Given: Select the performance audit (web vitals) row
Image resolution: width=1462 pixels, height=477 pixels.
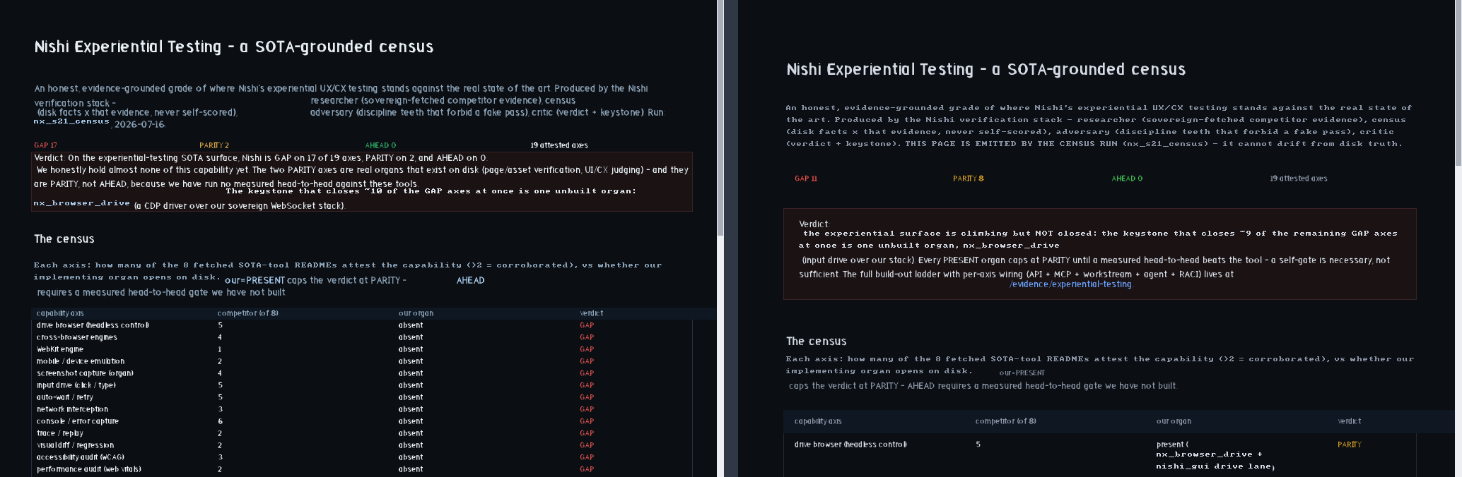Looking at the screenshot, I should (x=362, y=469).
